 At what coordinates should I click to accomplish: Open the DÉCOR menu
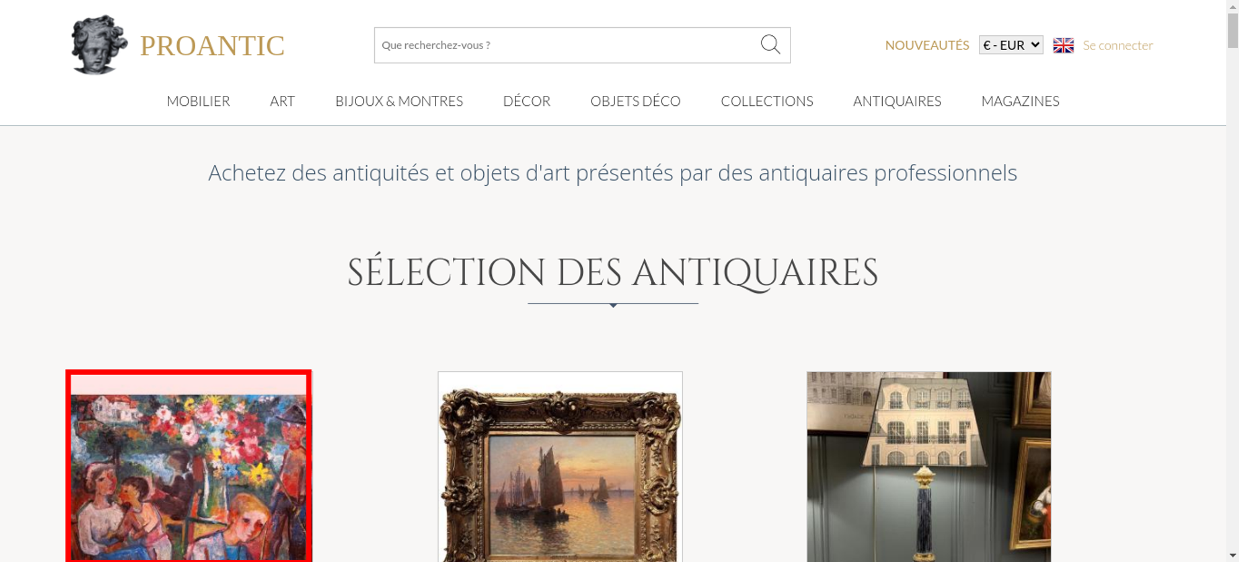[527, 101]
